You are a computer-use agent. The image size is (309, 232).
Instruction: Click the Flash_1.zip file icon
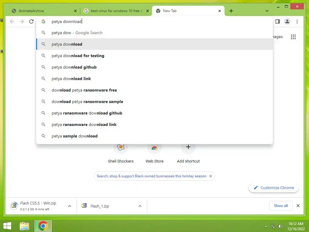[84, 205]
